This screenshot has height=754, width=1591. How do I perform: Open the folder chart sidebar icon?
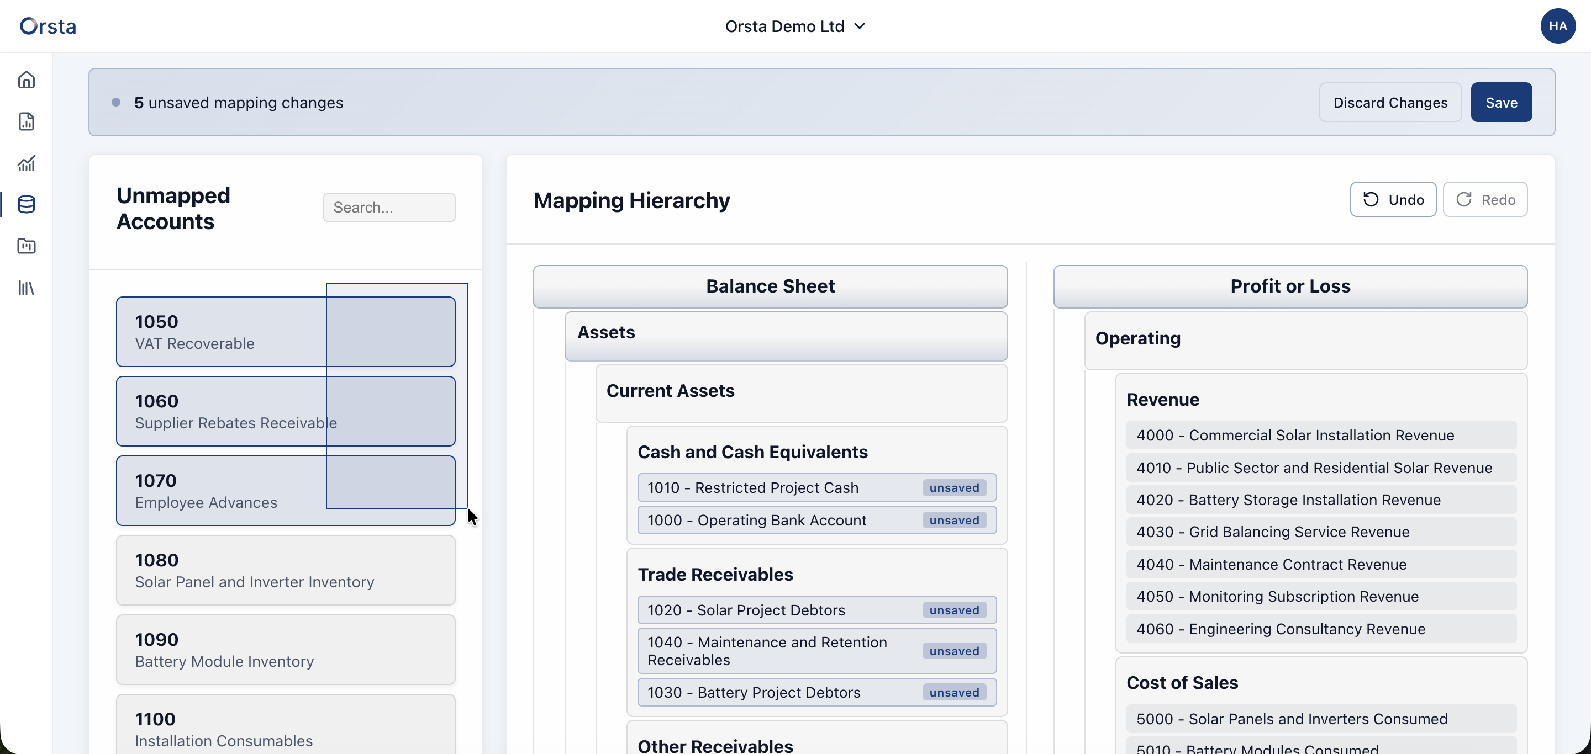pos(26,246)
